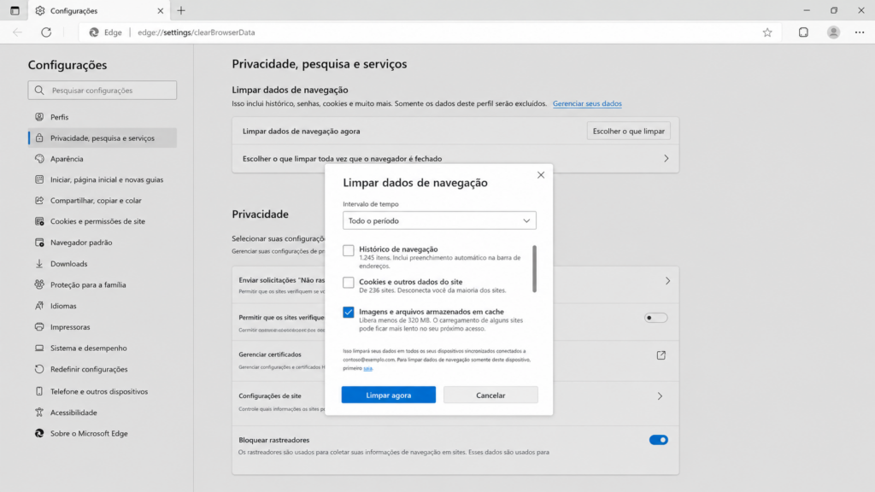Screen dimensions: 875x492
Task: Expand the Configurações de site chevron
Action: pos(660,396)
